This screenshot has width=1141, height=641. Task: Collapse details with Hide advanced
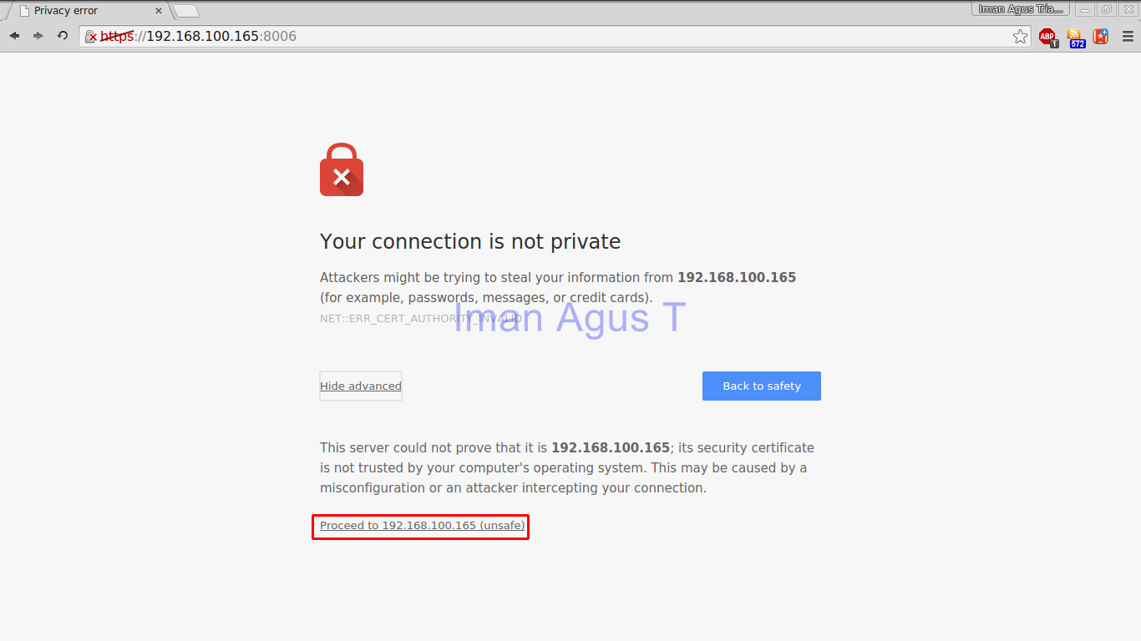pos(361,386)
